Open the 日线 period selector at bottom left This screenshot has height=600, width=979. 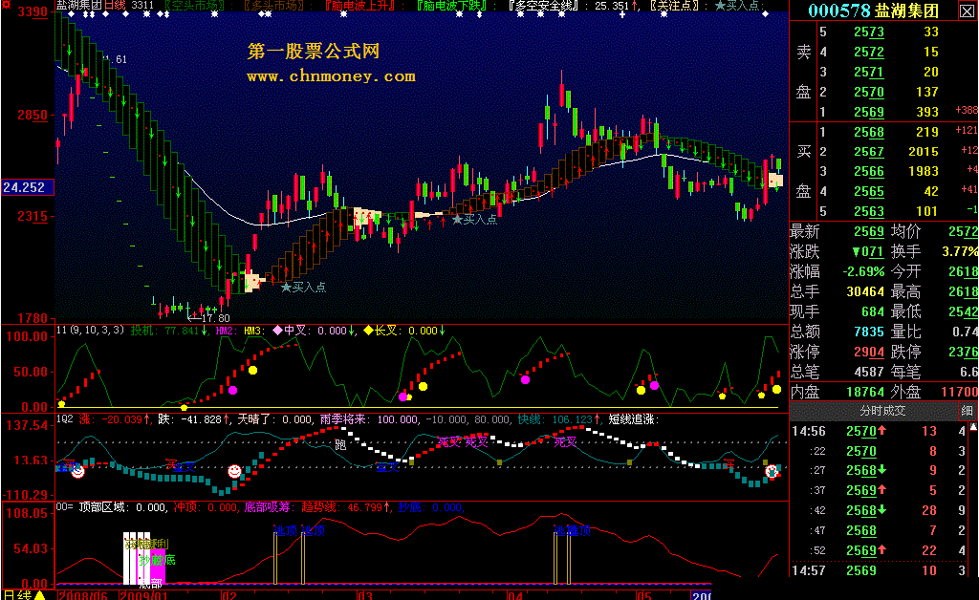[17, 594]
